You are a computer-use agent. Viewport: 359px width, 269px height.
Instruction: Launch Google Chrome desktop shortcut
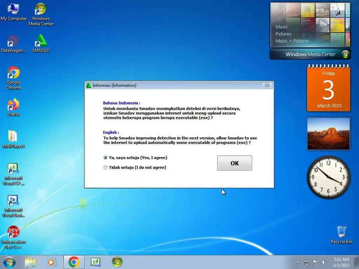(13, 78)
